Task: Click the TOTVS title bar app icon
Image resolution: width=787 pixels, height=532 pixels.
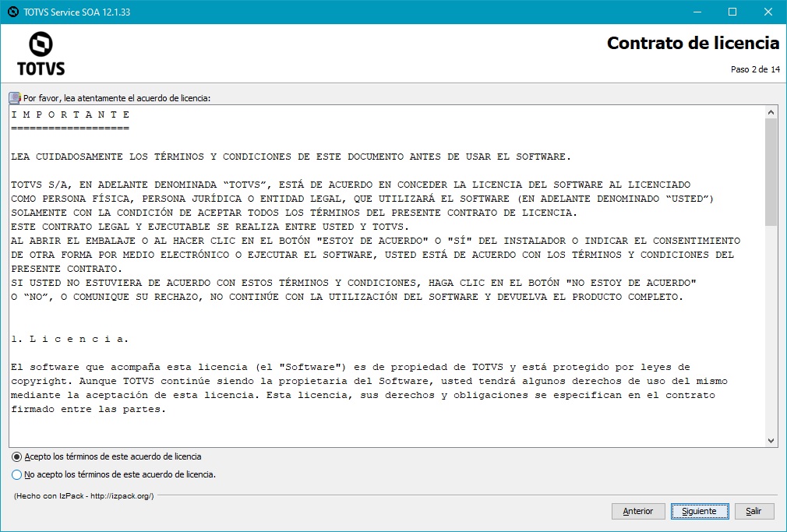Action: point(13,12)
